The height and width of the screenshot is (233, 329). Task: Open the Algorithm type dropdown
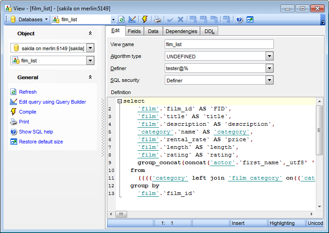point(269,56)
